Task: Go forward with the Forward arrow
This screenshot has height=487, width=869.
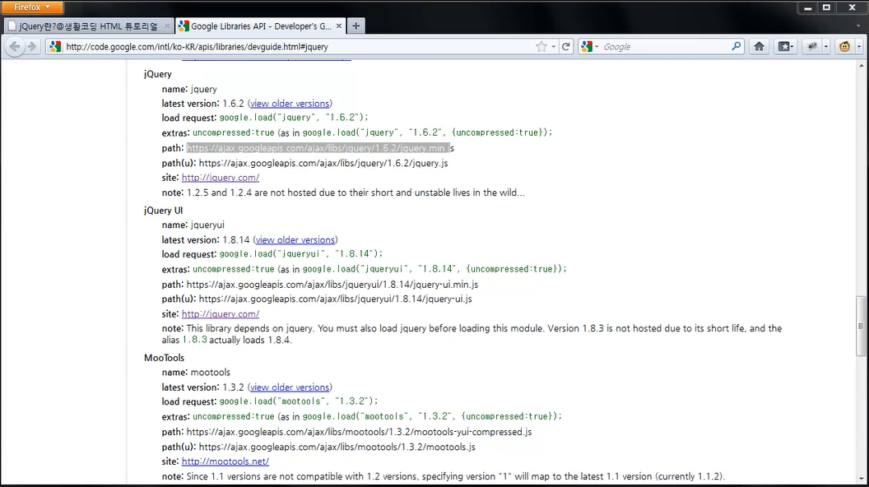Action: [31, 47]
